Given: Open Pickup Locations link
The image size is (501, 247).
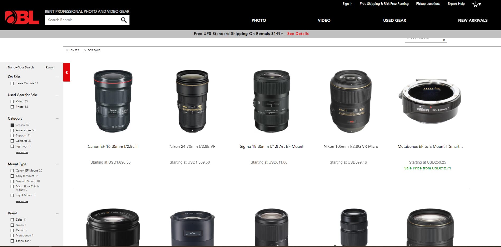Looking at the screenshot, I should pyautogui.click(x=428, y=4).
